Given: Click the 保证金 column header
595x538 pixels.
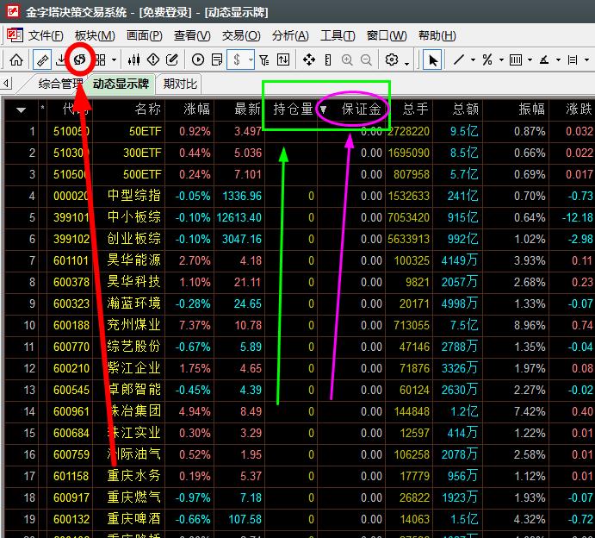Looking at the screenshot, I should (x=361, y=109).
